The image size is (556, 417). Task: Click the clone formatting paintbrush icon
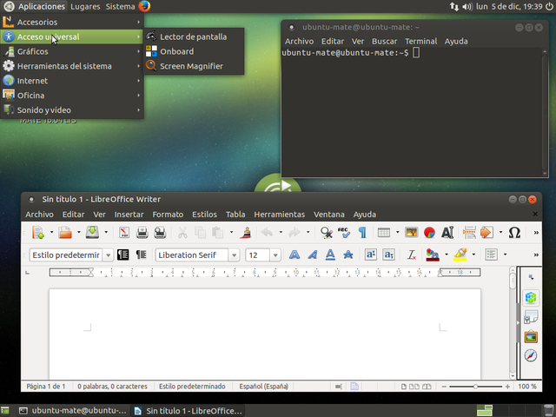click(245, 233)
